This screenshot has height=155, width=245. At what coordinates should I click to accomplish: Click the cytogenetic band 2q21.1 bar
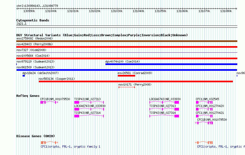[x=127, y=27]
